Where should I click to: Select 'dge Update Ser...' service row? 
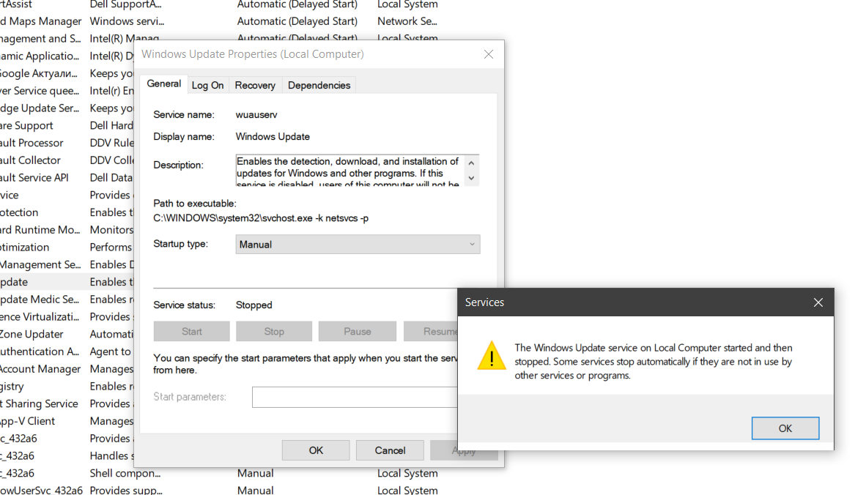40,108
